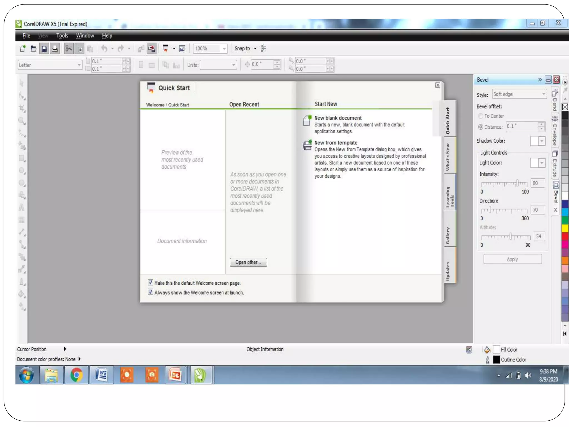Select the To Center radio option
Image resolution: width=569 pixels, height=427 pixels.
click(481, 116)
